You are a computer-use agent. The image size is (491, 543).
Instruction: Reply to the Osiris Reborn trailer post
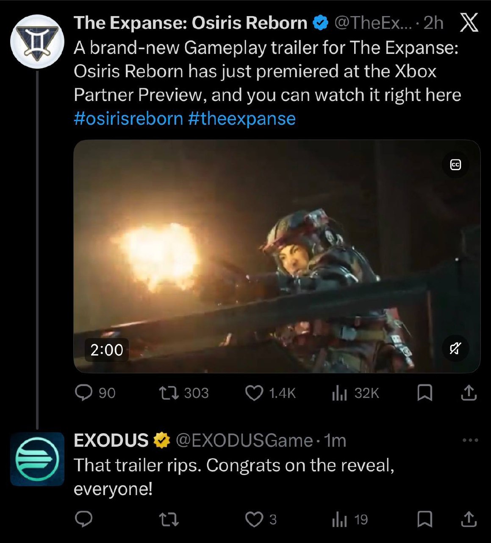[84, 393]
